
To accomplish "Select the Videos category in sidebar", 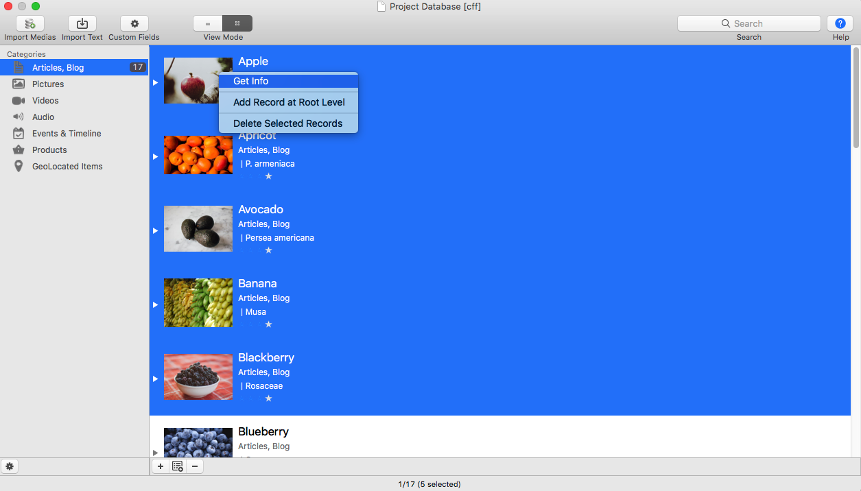I will [x=45, y=100].
